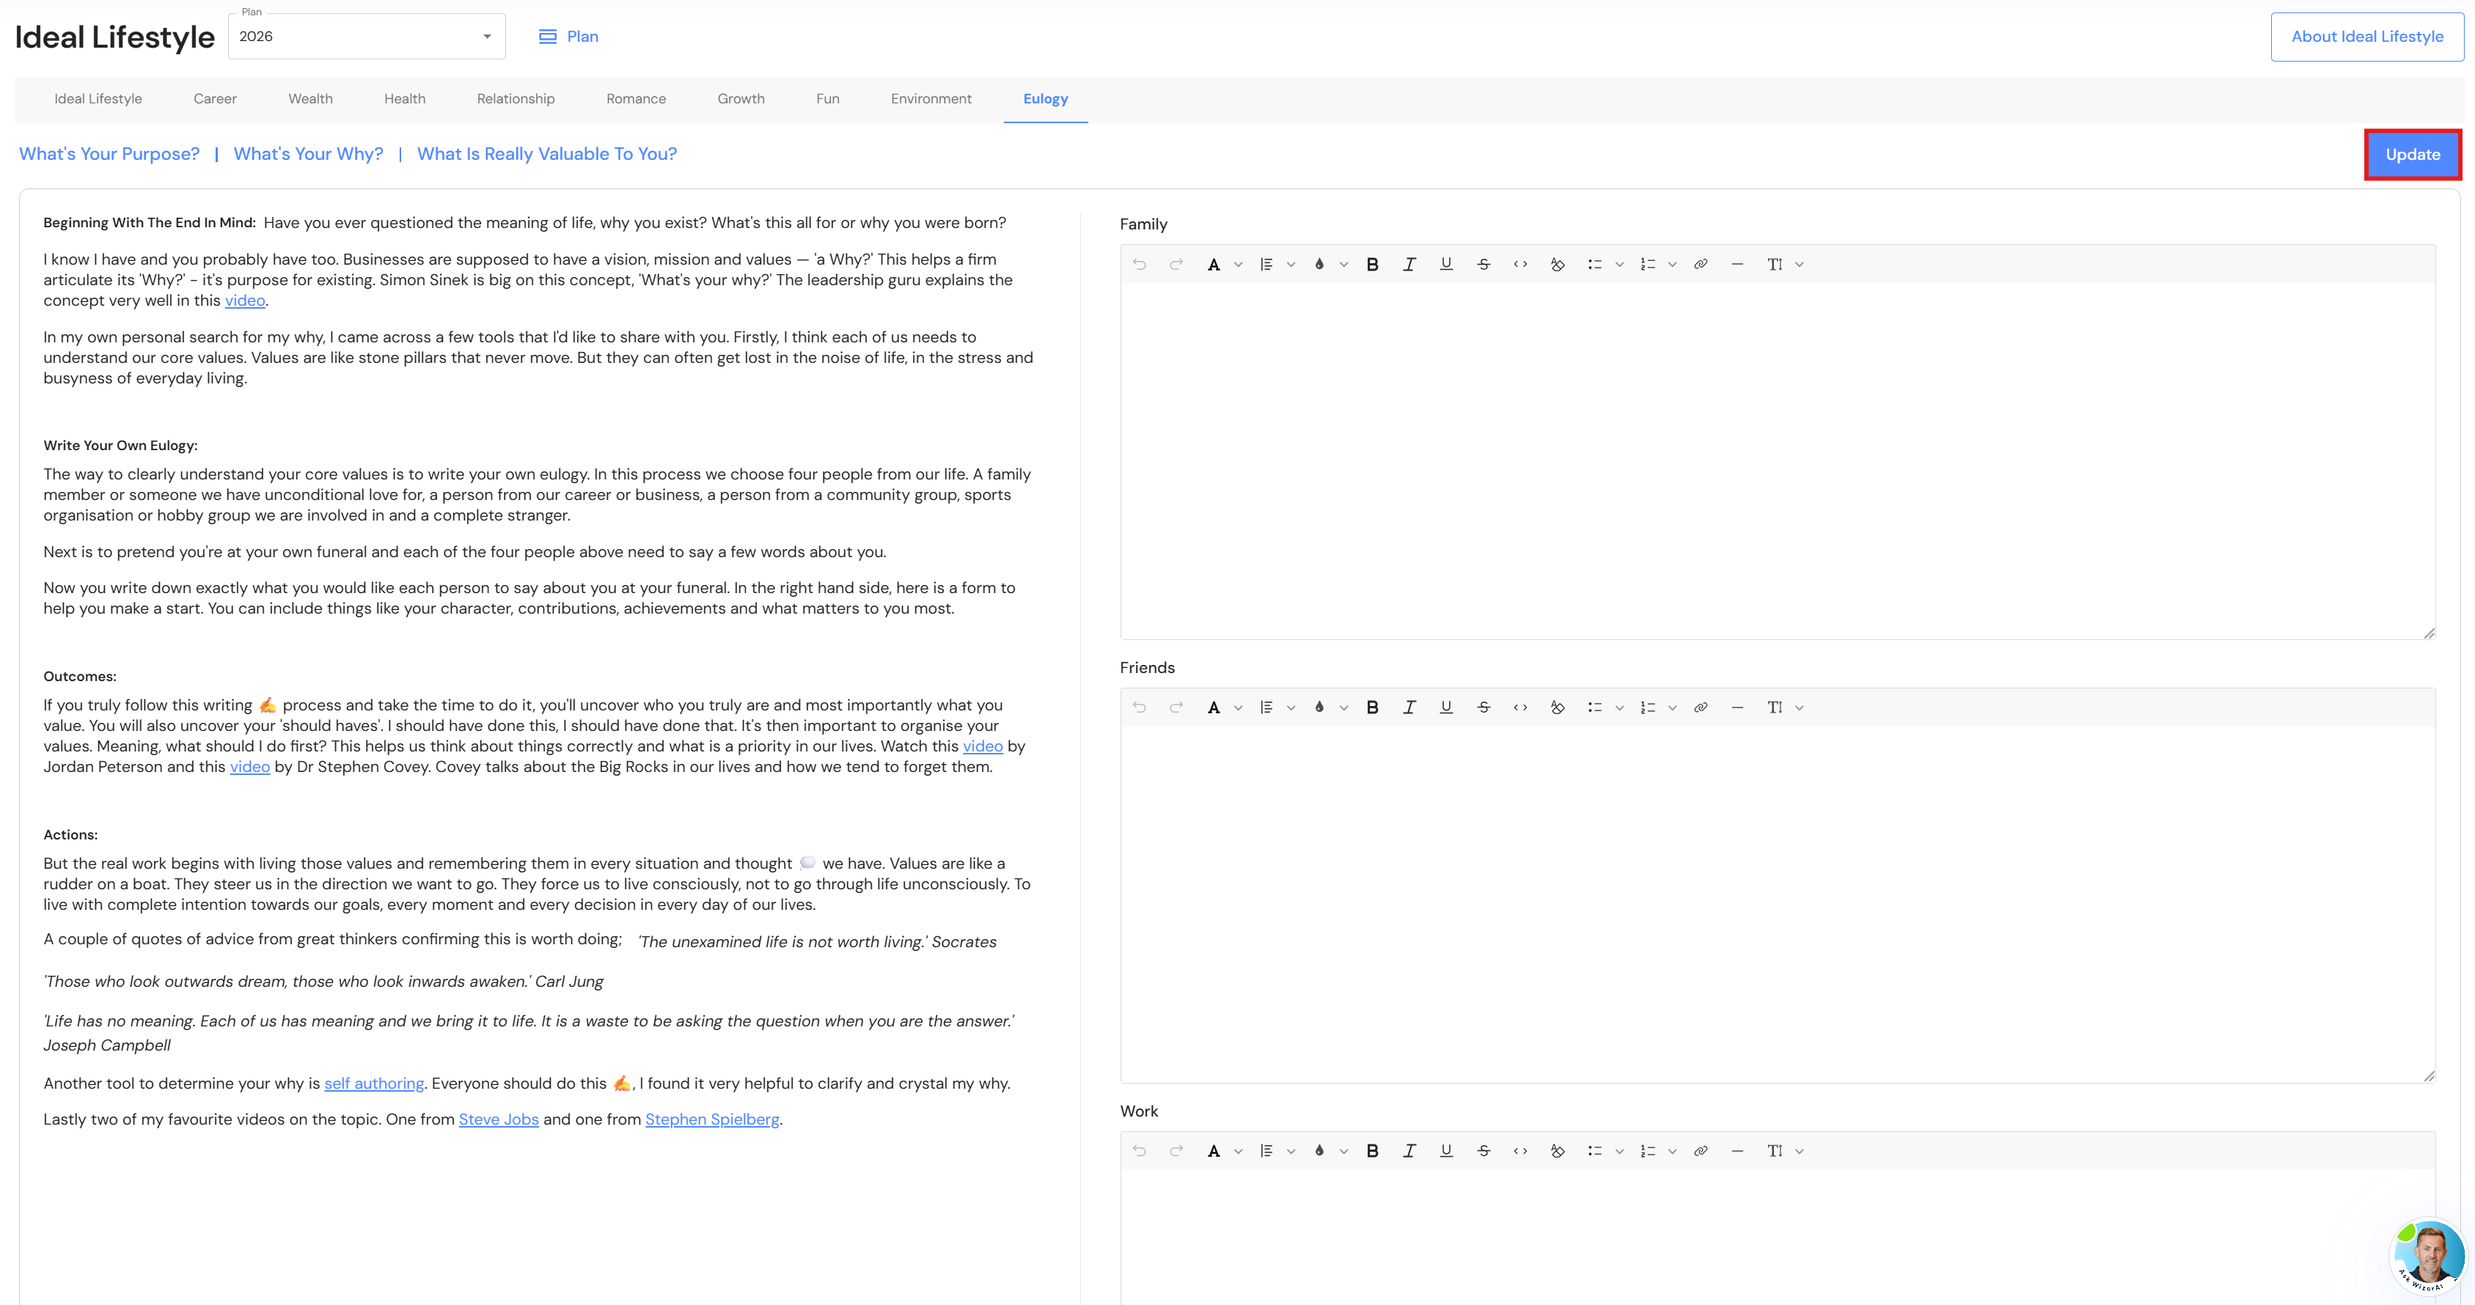This screenshot has width=2475, height=1305.
Task: Switch to the Career tab
Action: pyautogui.click(x=214, y=99)
